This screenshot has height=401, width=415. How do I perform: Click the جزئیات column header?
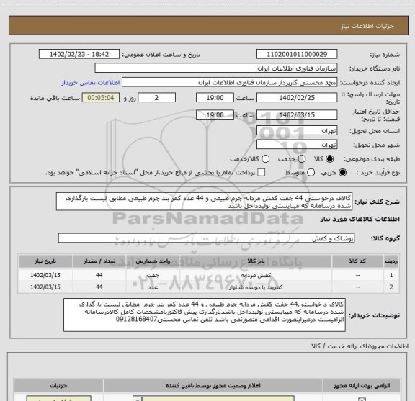coord(59,386)
